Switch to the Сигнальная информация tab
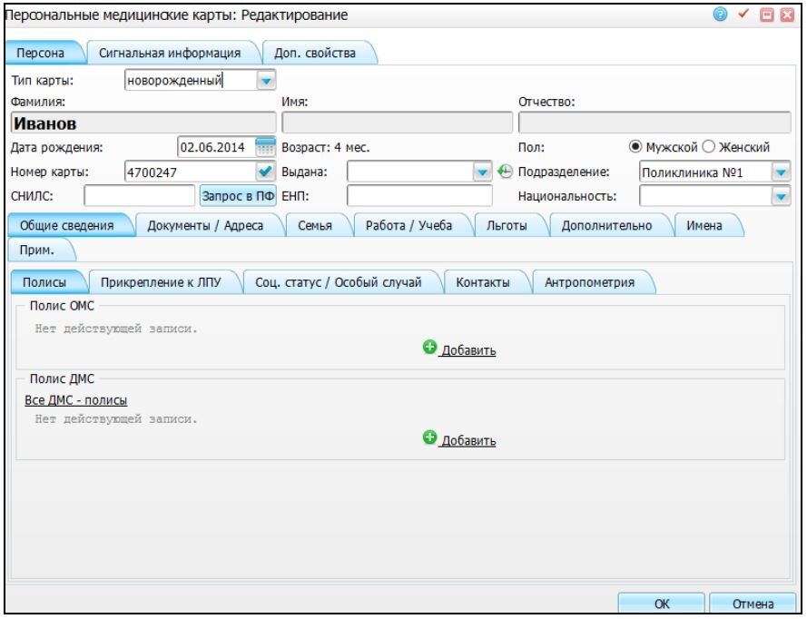807x619 pixels. click(x=170, y=53)
